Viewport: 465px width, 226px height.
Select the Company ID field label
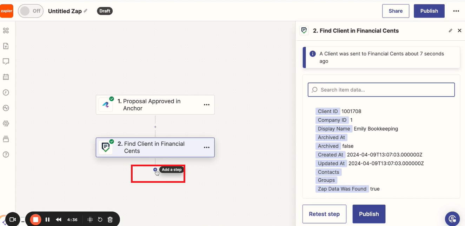332,120
